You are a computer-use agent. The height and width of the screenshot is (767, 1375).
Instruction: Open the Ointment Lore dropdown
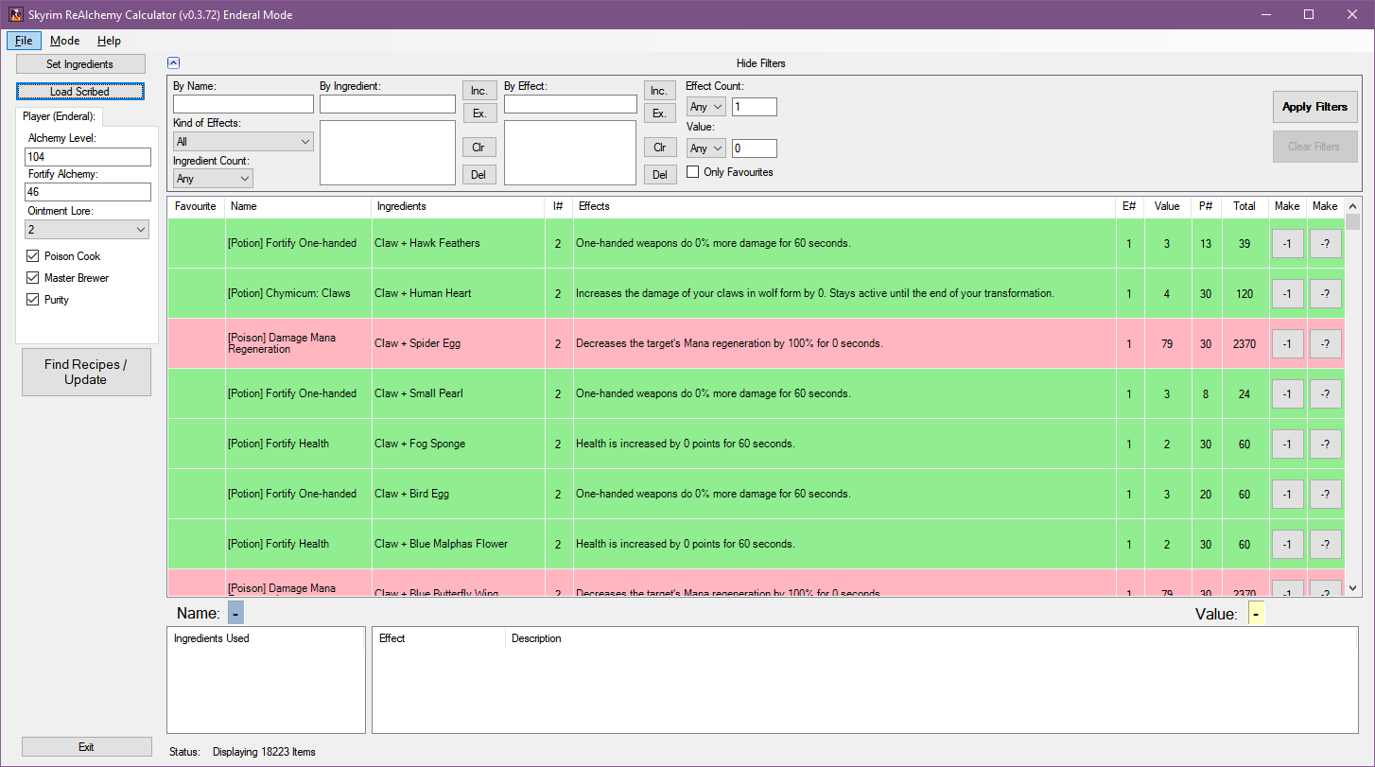click(x=88, y=230)
